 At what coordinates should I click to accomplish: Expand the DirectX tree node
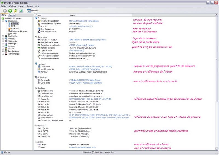point(3,49)
